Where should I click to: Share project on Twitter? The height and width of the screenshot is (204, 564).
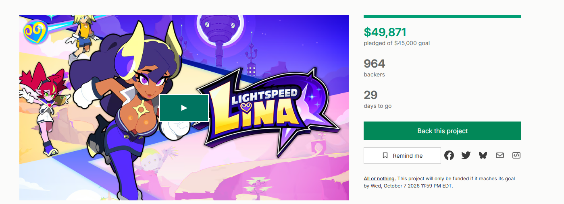point(466,155)
